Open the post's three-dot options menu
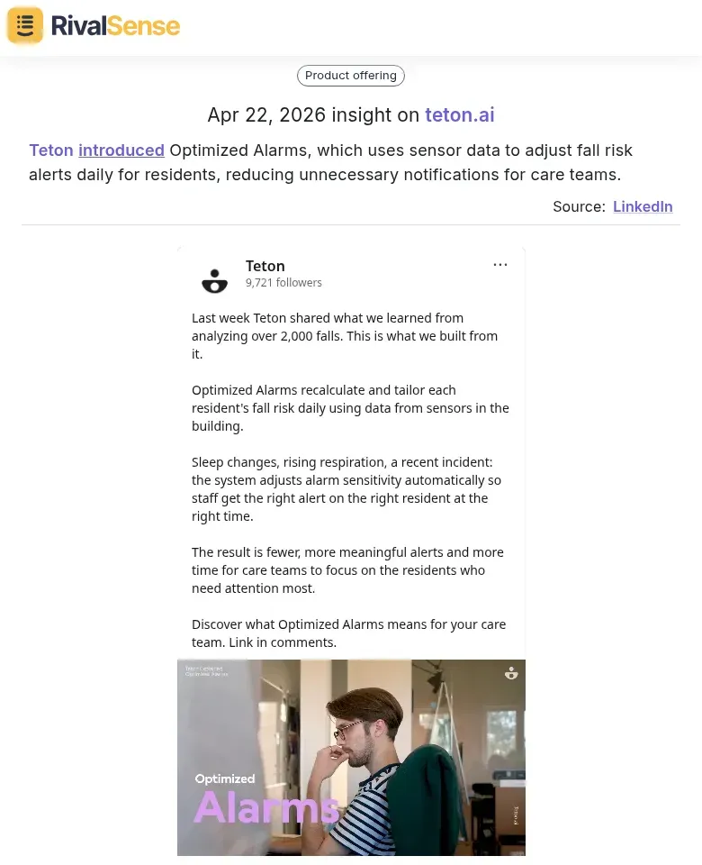Viewport: 702px width, 865px height. tap(500, 265)
